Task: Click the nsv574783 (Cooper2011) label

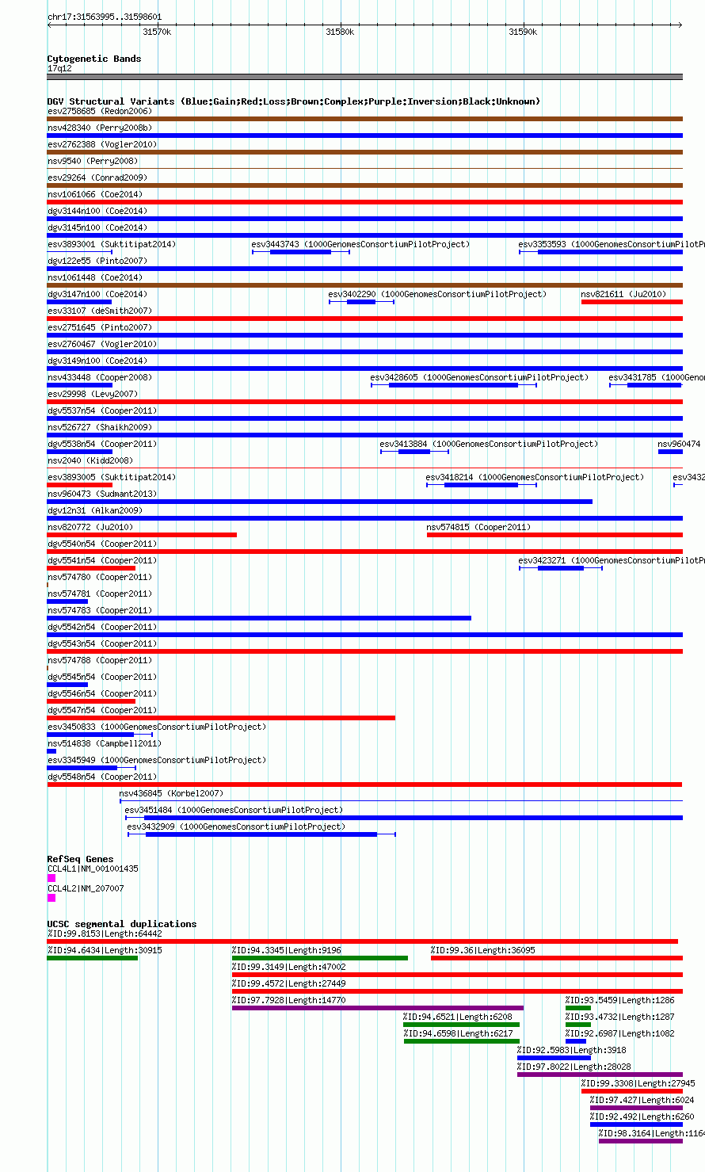Action: (100, 610)
